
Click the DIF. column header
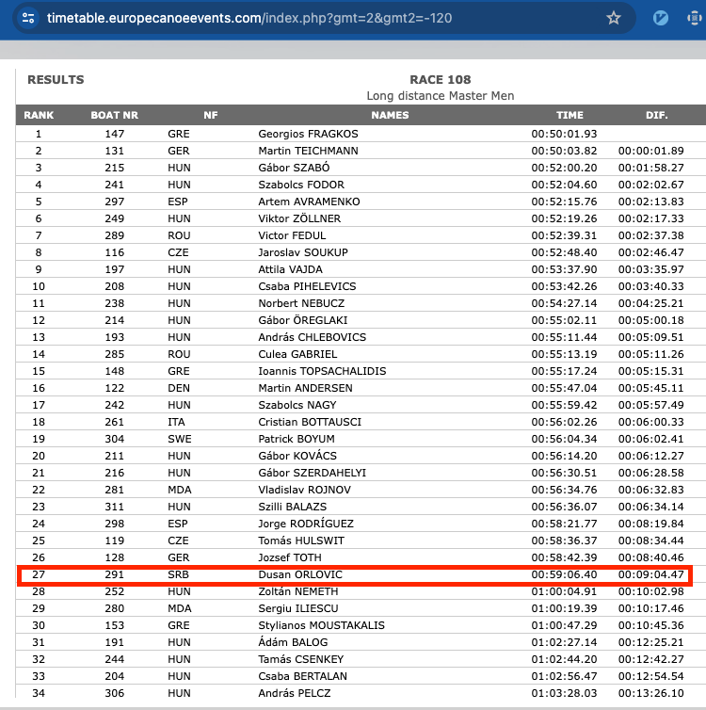tap(656, 115)
